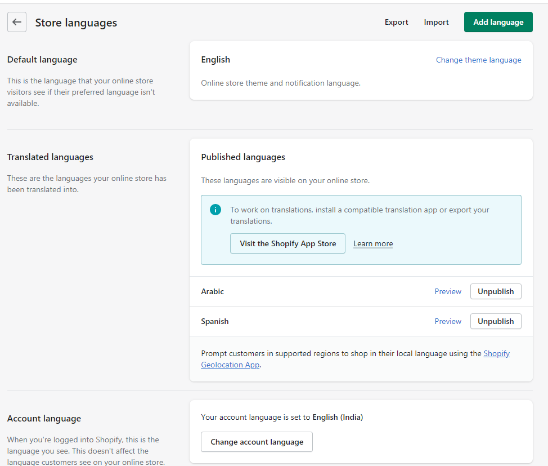Viewport: 548px width, 466px height.
Task: Open the Import option
Action: coord(436,22)
